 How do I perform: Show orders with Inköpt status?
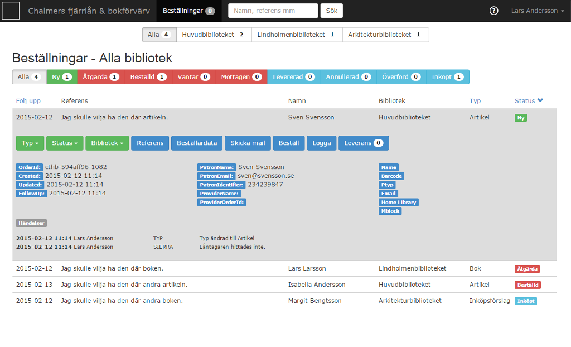point(447,77)
